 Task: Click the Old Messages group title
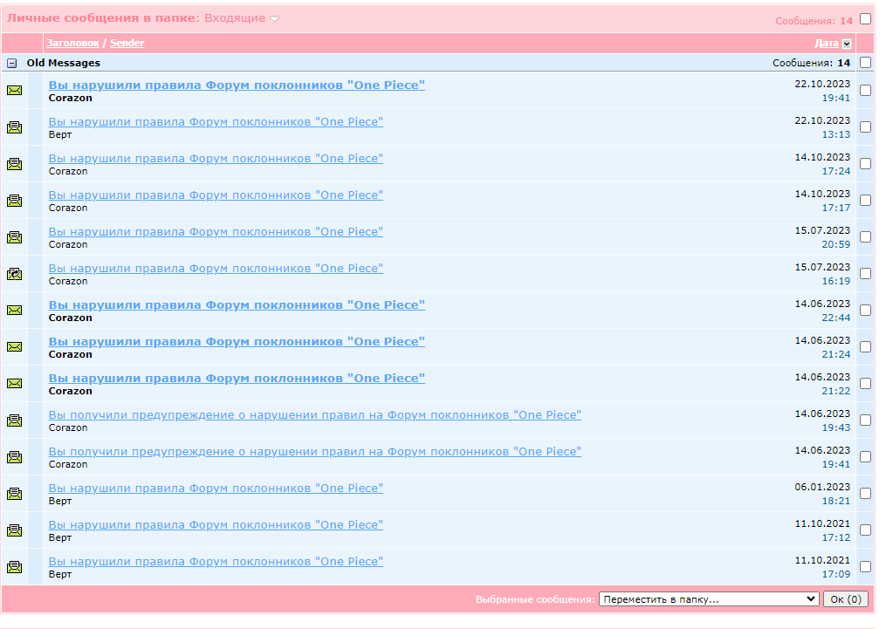(63, 63)
